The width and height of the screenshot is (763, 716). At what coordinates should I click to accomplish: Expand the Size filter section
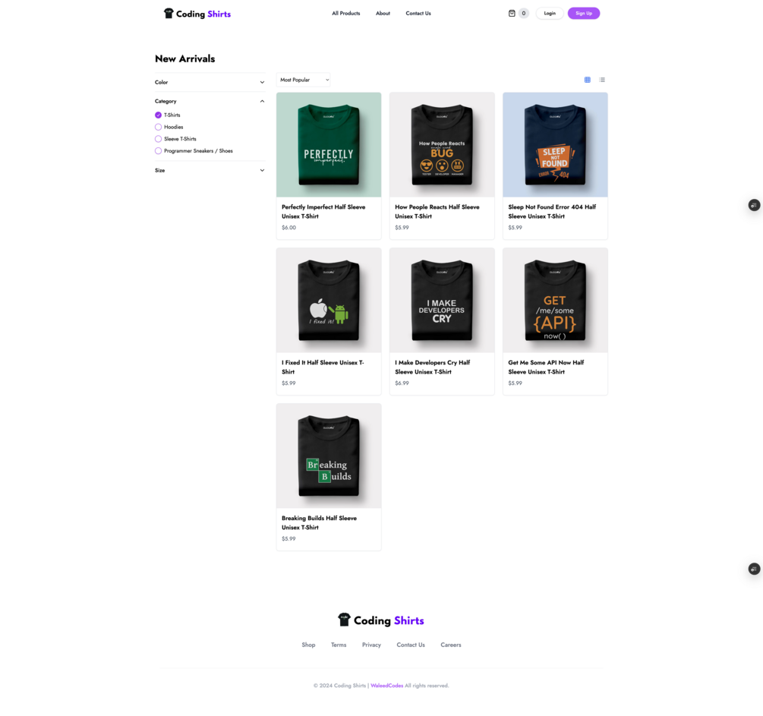click(210, 170)
